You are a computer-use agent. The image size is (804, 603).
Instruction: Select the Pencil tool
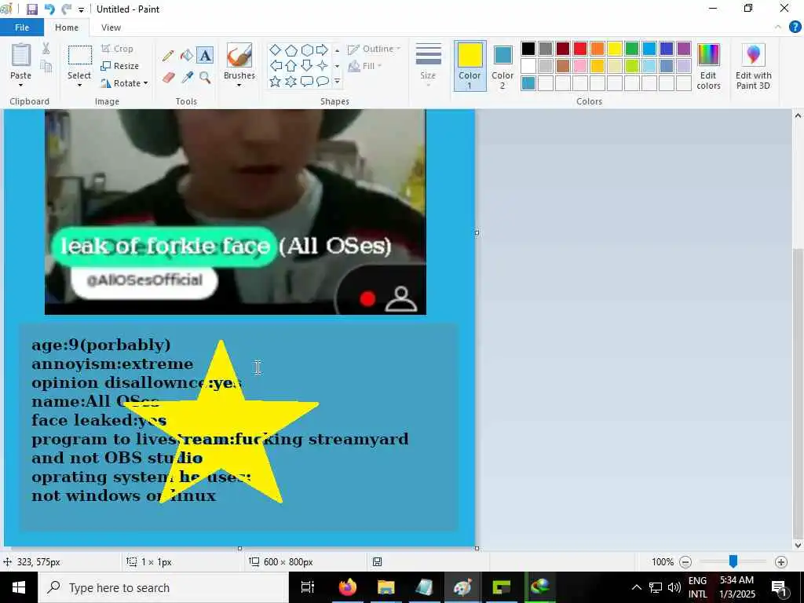(x=168, y=56)
